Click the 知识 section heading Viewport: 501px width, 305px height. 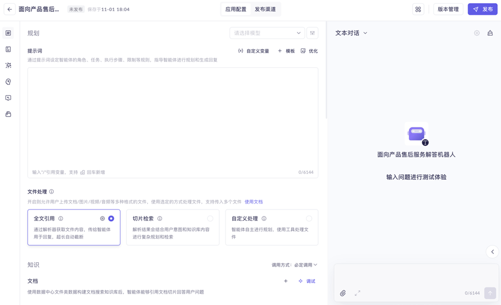click(x=33, y=264)
